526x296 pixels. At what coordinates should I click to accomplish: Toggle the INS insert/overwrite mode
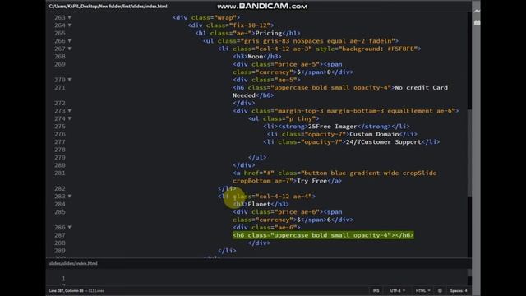coord(376,290)
